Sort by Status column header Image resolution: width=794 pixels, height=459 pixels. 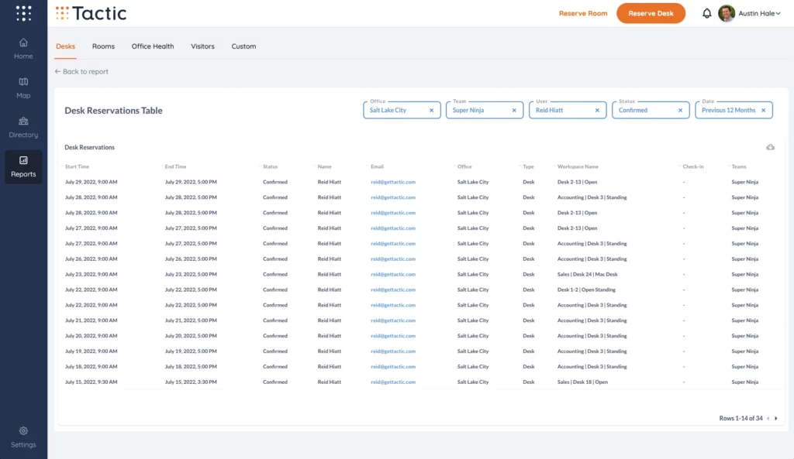coord(270,166)
